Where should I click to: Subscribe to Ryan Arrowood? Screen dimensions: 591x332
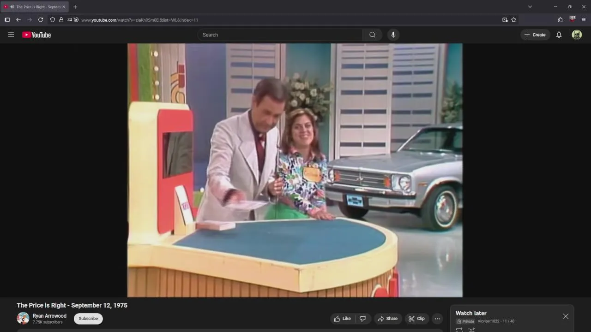88,319
